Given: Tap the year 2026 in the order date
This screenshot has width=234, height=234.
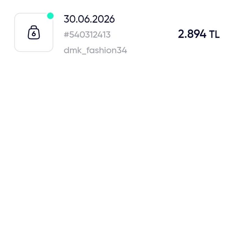Looking at the screenshot, I should [103, 19].
